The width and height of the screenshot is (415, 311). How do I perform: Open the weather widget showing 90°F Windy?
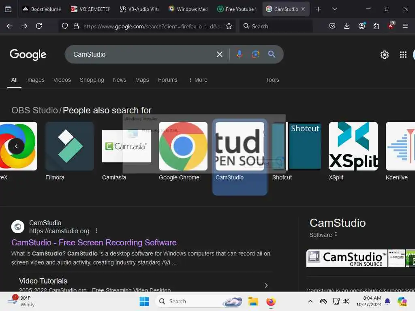tap(21, 301)
